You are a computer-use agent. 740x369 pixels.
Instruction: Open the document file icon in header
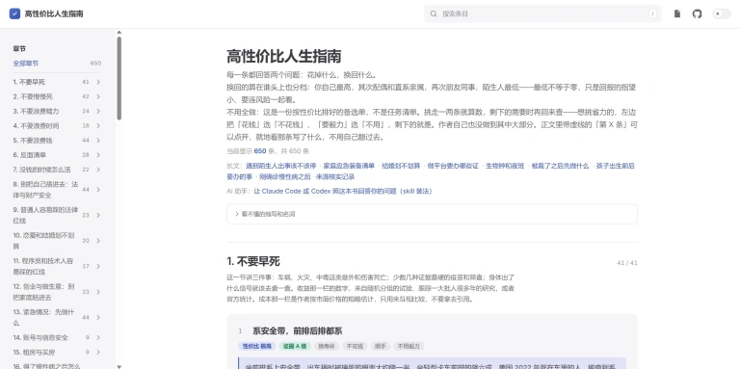[677, 13]
